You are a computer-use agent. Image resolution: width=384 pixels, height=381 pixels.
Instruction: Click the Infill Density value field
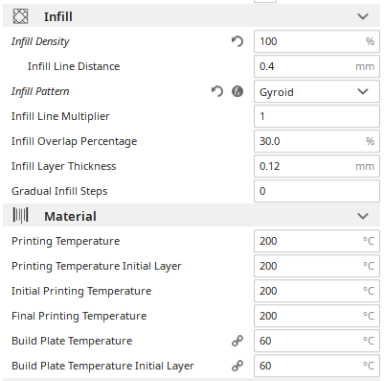tap(317, 41)
